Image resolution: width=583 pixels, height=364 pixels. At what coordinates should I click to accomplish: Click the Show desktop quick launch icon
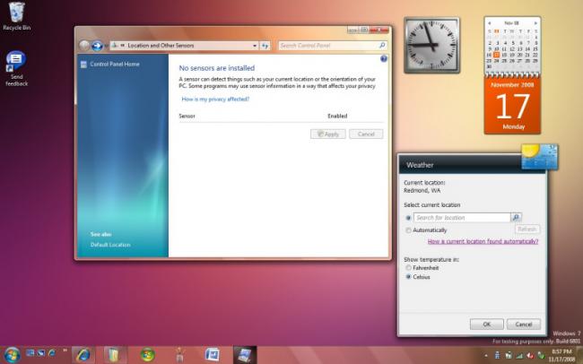(30, 352)
